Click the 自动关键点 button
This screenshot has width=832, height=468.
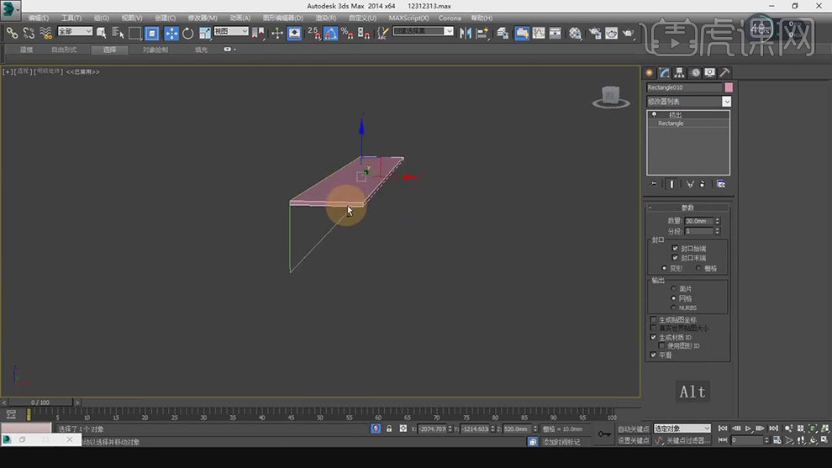635,429
